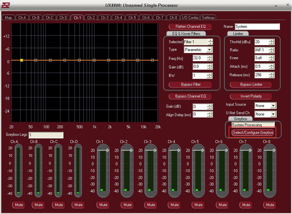Select the highlighted yellow EQ filter node
The height and width of the screenshot is (214, 292).
tap(21, 60)
